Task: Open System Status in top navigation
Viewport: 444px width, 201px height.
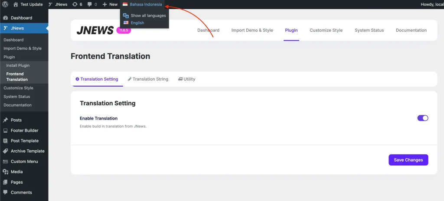Action: [x=369, y=30]
